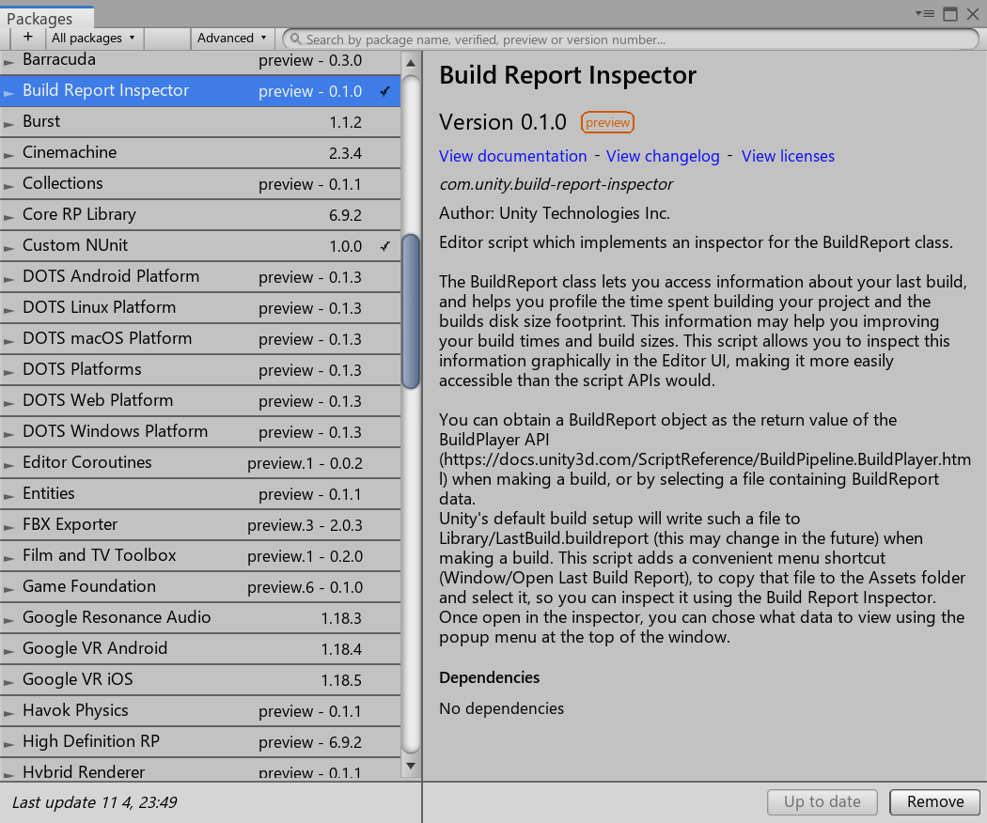Open the Advanced dropdown menu
This screenshot has width=987, height=823.
(x=231, y=39)
